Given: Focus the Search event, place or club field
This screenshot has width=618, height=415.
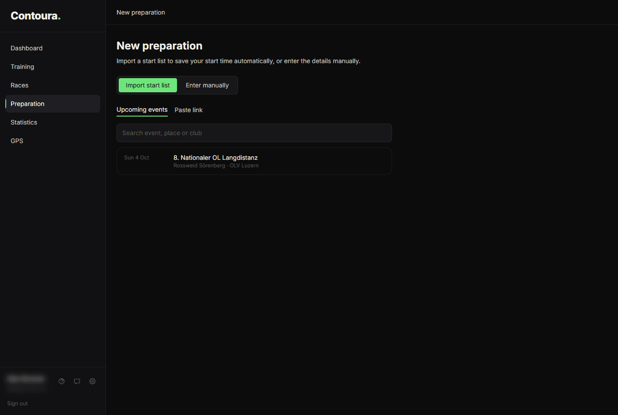Looking at the screenshot, I should click(x=254, y=133).
